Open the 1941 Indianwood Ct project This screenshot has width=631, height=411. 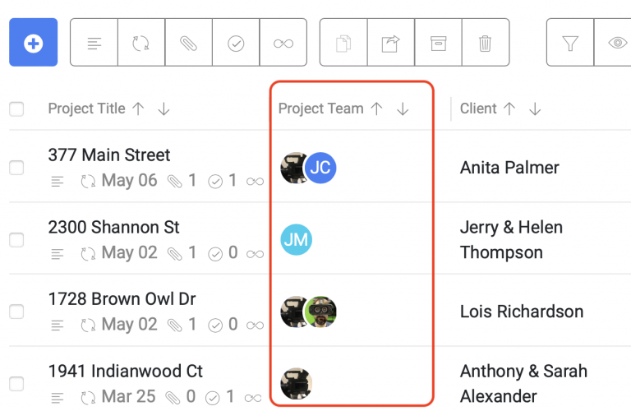tap(125, 372)
